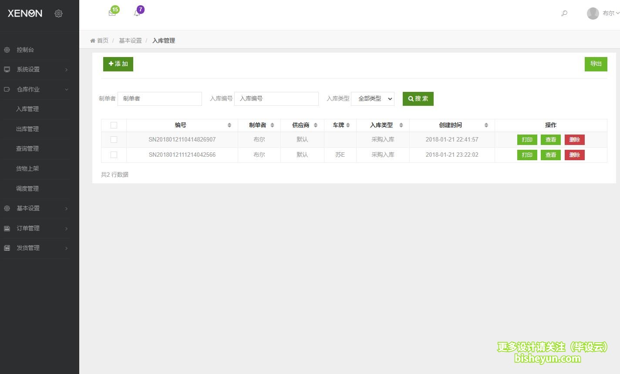Viewport: 620px width, 374px height.
Task: Collapse the 仓库作业 sidebar chevron
Action: click(x=66, y=90)
